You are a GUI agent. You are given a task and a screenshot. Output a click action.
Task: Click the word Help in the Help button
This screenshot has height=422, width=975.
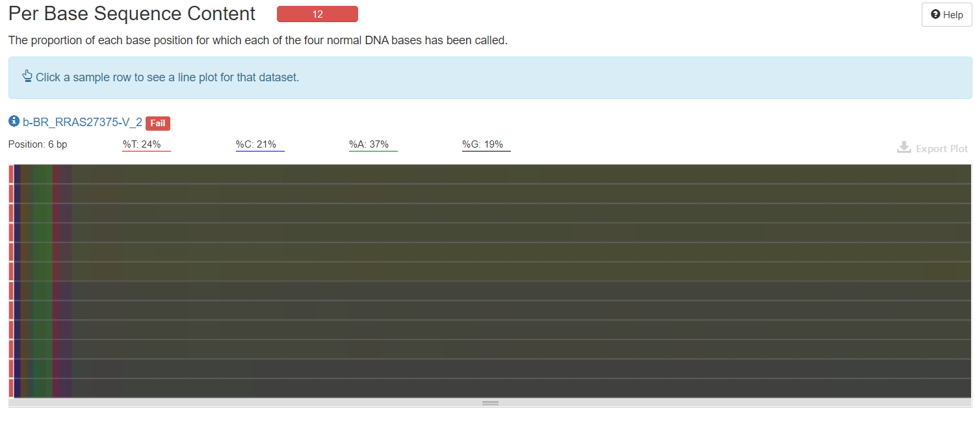tap(953, 15)
